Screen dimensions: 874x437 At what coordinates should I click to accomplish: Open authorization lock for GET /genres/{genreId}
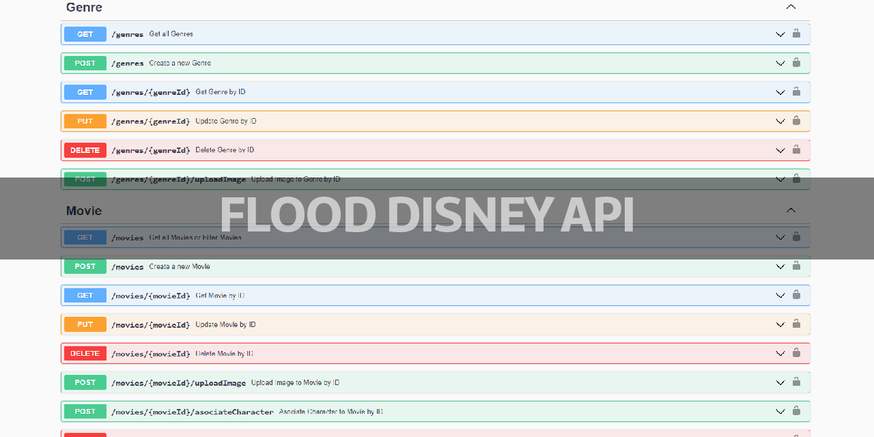796,91
